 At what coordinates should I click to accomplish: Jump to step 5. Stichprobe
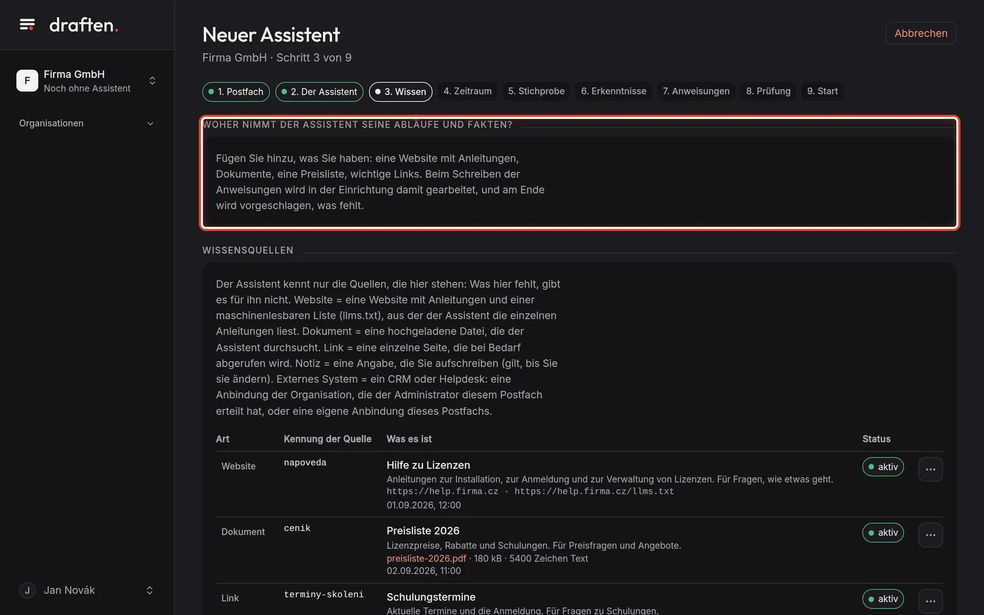[537, 91]
